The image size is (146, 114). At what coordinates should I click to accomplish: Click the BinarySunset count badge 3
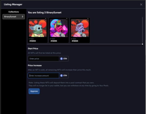point(23,17)
